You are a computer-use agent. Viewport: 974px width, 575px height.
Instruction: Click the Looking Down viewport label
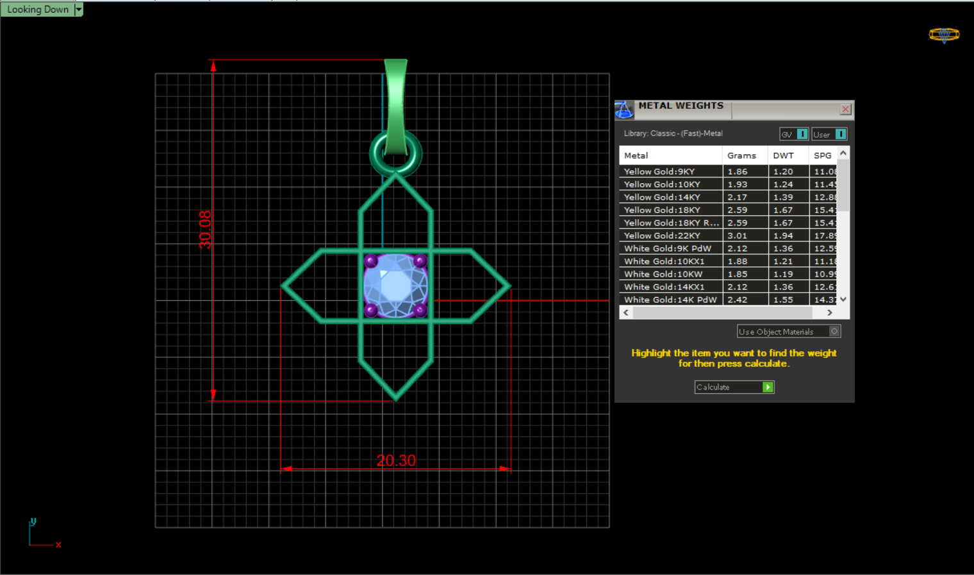(37, 10)
